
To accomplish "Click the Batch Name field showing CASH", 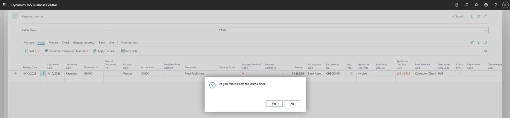I will tap(353, 30).
